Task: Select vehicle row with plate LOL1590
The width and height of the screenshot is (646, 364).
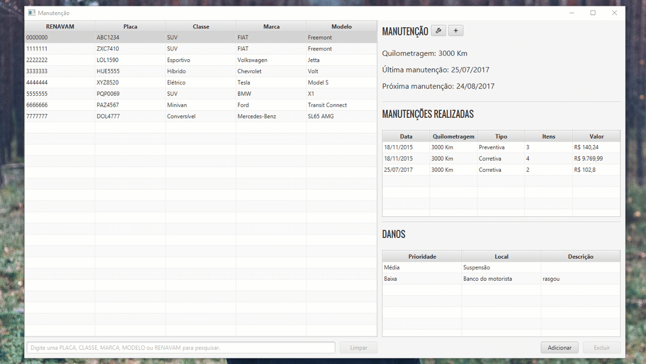Action: (201, 60)
